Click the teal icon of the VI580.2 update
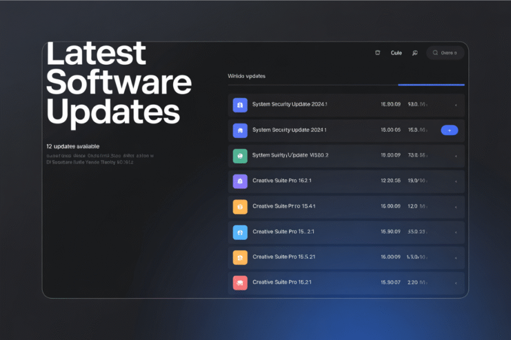 (240, 156)
